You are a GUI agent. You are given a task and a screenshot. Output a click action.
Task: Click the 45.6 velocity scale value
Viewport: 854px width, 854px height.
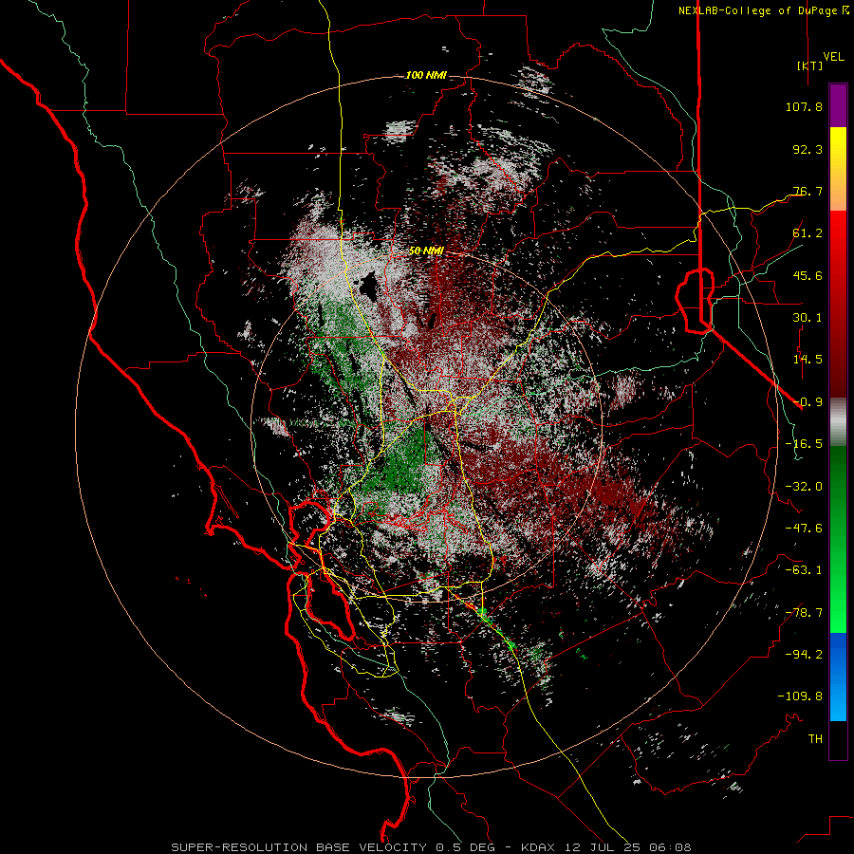click(808, 275)
